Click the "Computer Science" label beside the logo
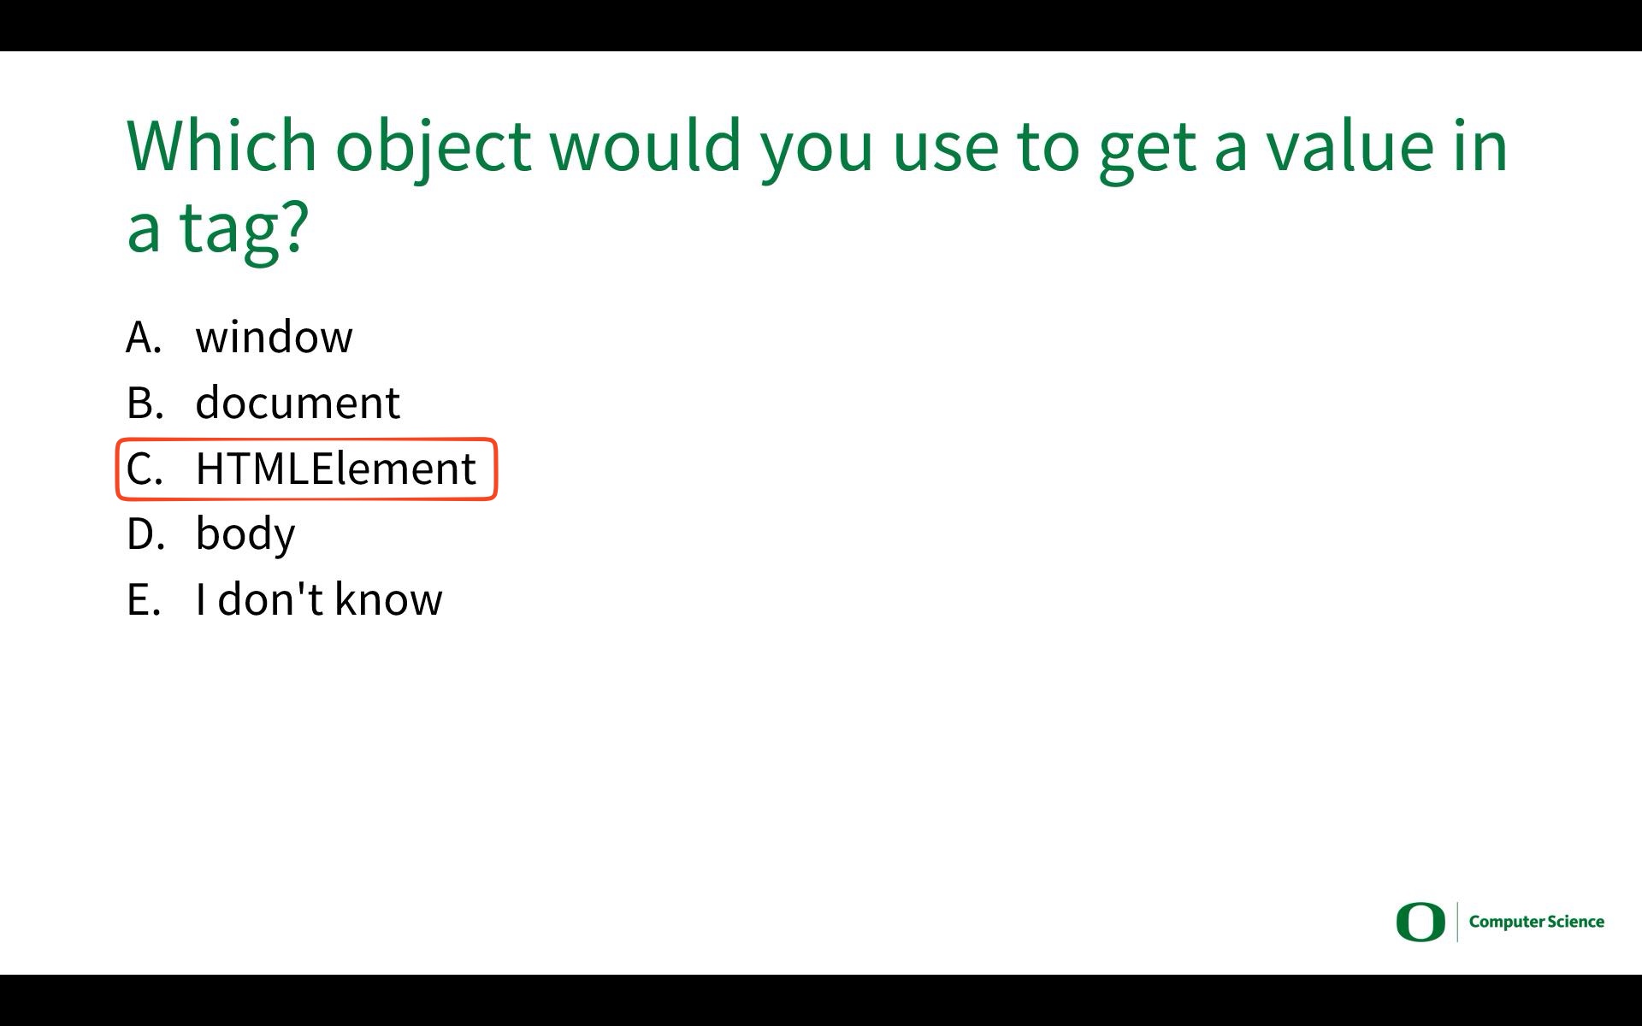Viewport: 1642px width, 1026px height. 1536,922
